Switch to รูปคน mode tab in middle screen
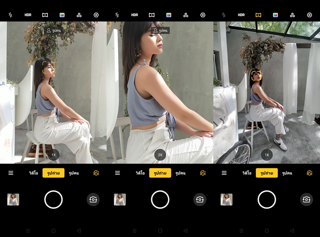 (x=180, y=173)
